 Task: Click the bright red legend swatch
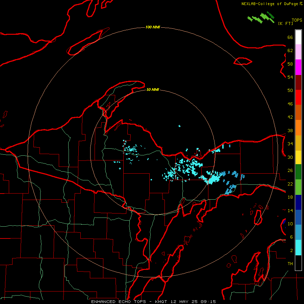point(298,97)
